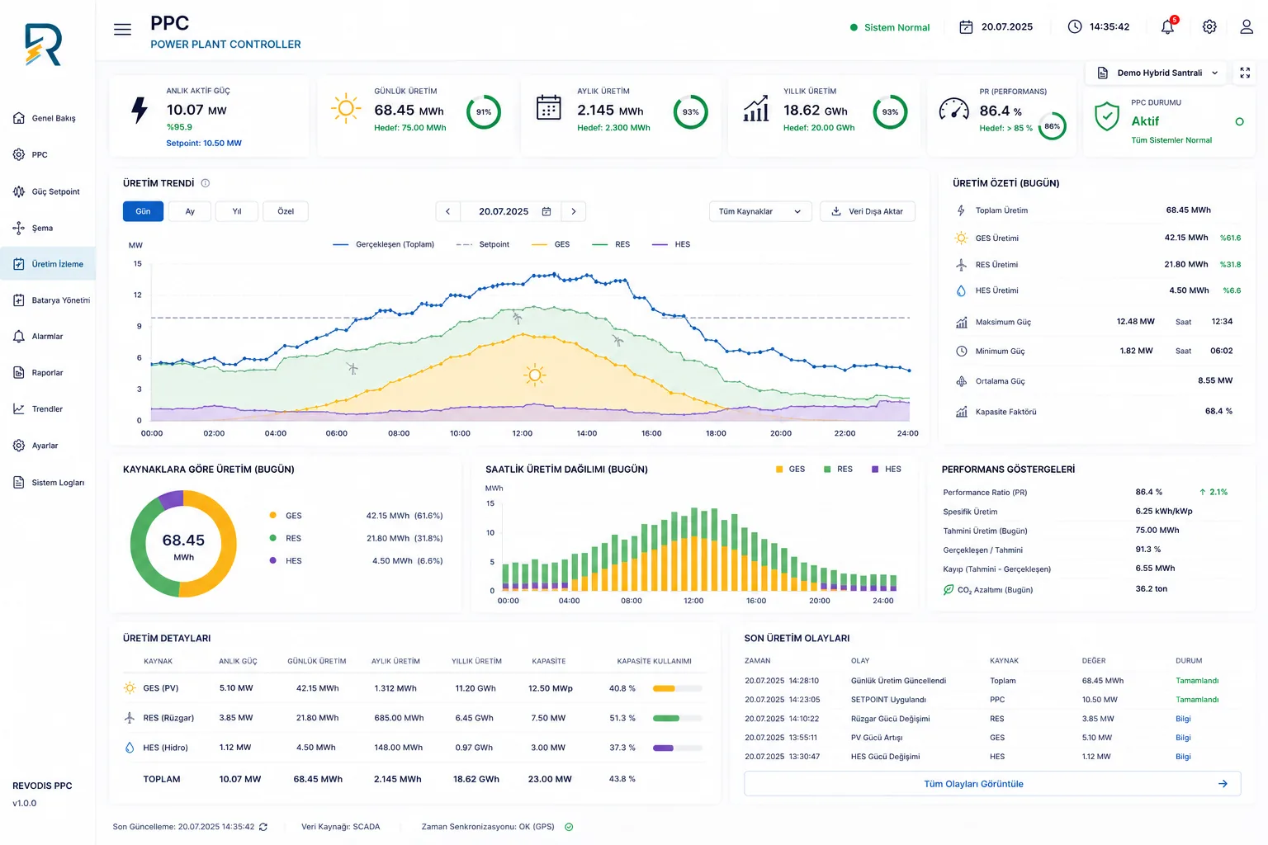Click the 68.45 MWh donut chart
This screenshot has width=1268, height=845.
[x=183, y=544]
